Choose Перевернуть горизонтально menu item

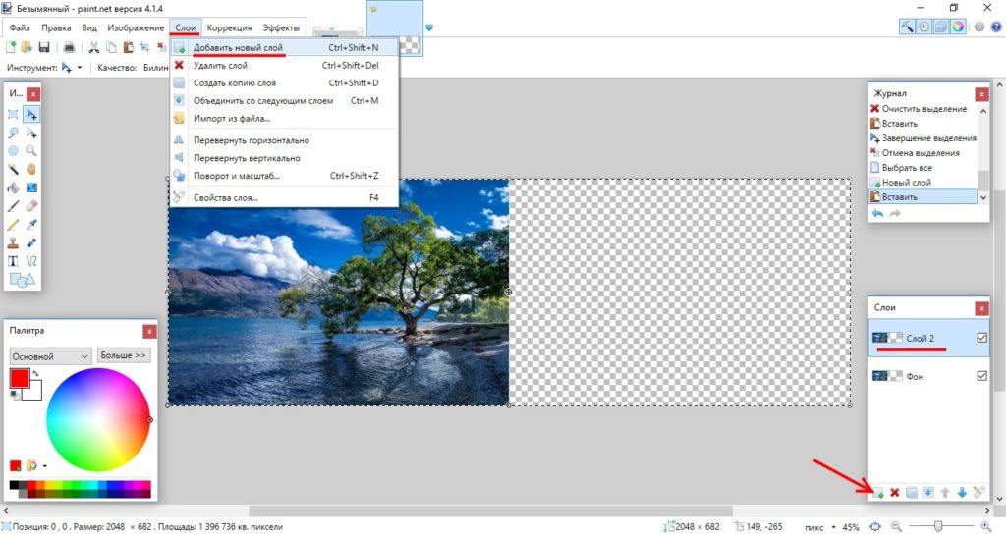[x=286, y=140]
